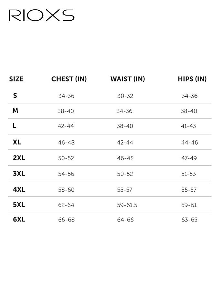213x291 pixels.
Task: Select the 6XL size row label
Action: 19,220
